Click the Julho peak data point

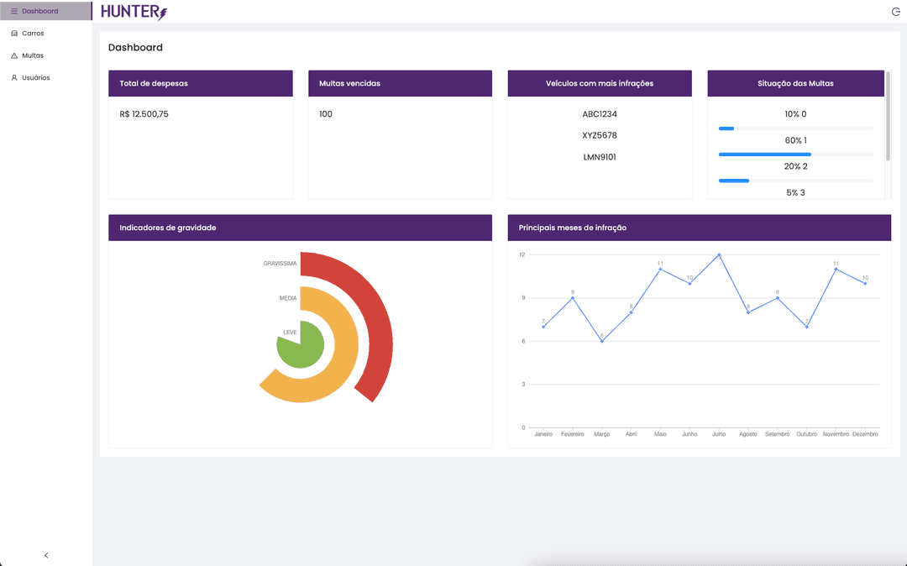pos(719,255)
